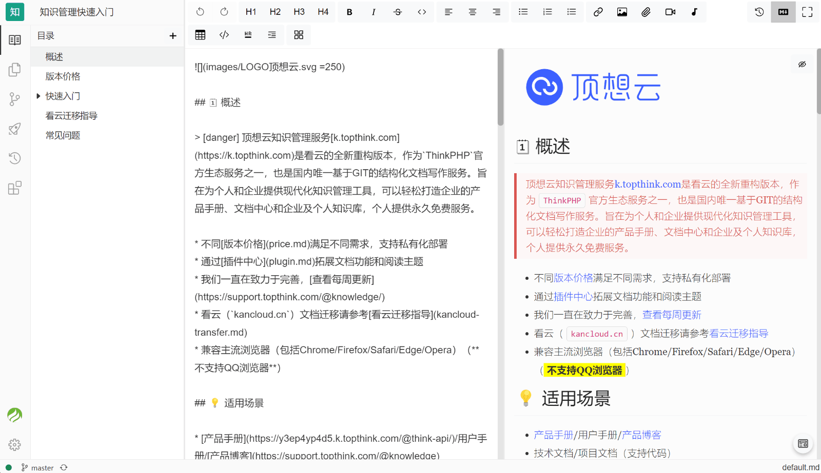Open settings with the gear icon
Screen dimensions: 821x473
pos(15,445)
